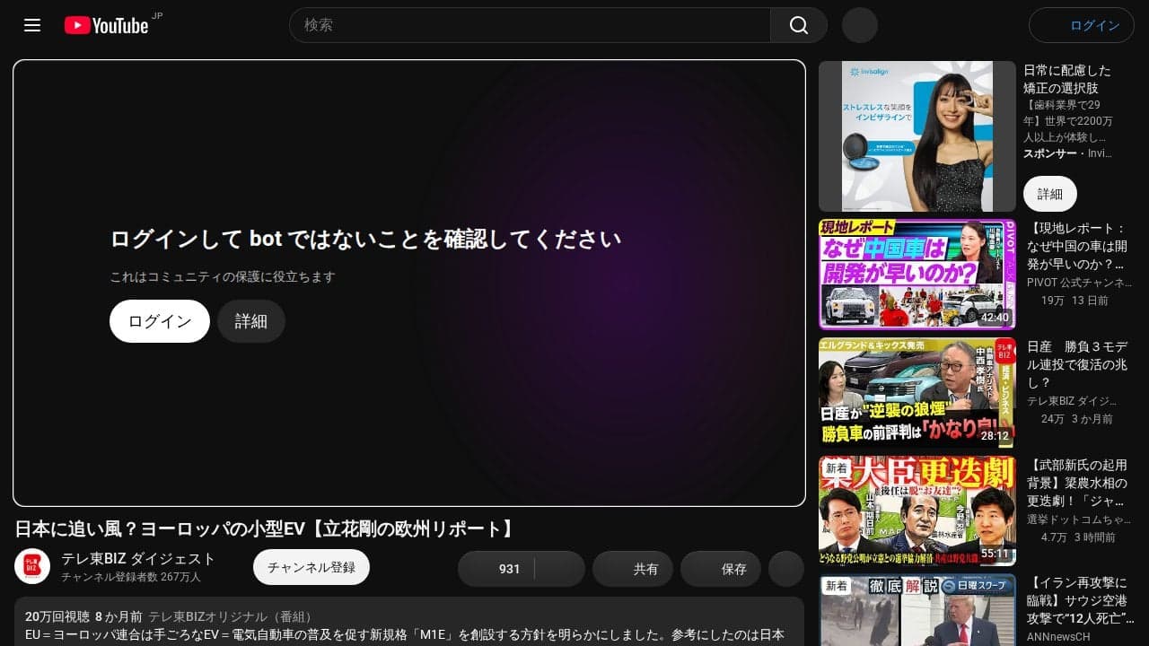The image size is (1149, 646).
Task: Click the スポンサー・Invi… label
Action: [x=1067, y=153]
